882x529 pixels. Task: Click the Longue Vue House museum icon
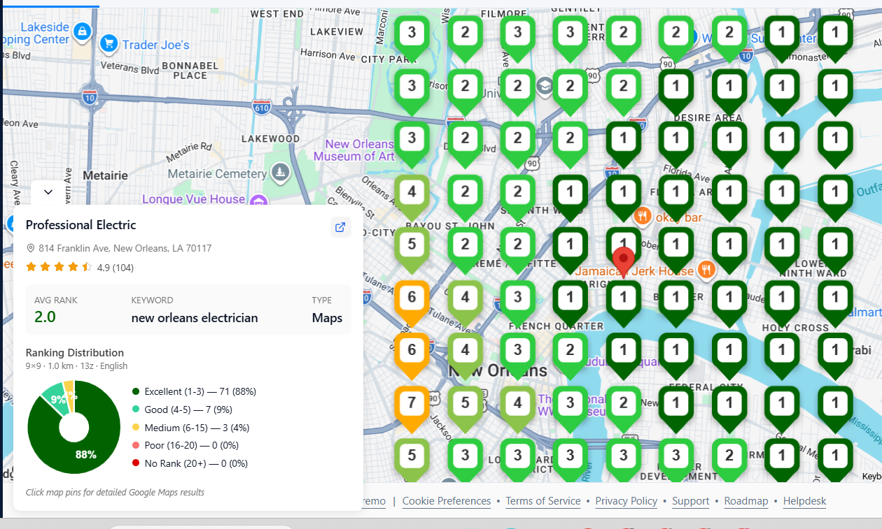point(258,201)
